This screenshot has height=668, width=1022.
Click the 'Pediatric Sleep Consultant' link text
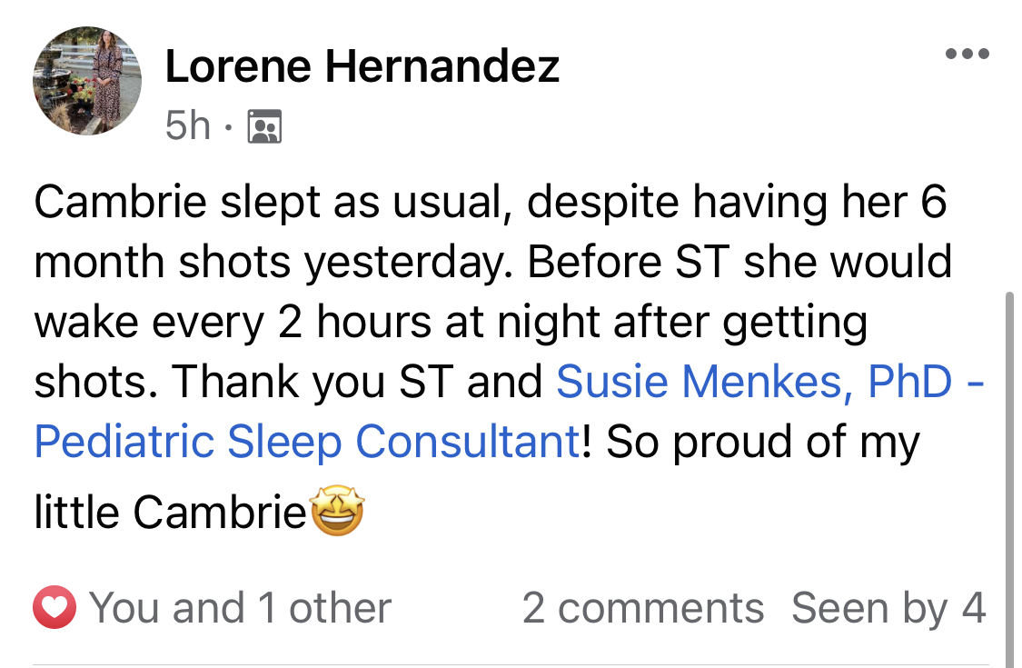307,442
